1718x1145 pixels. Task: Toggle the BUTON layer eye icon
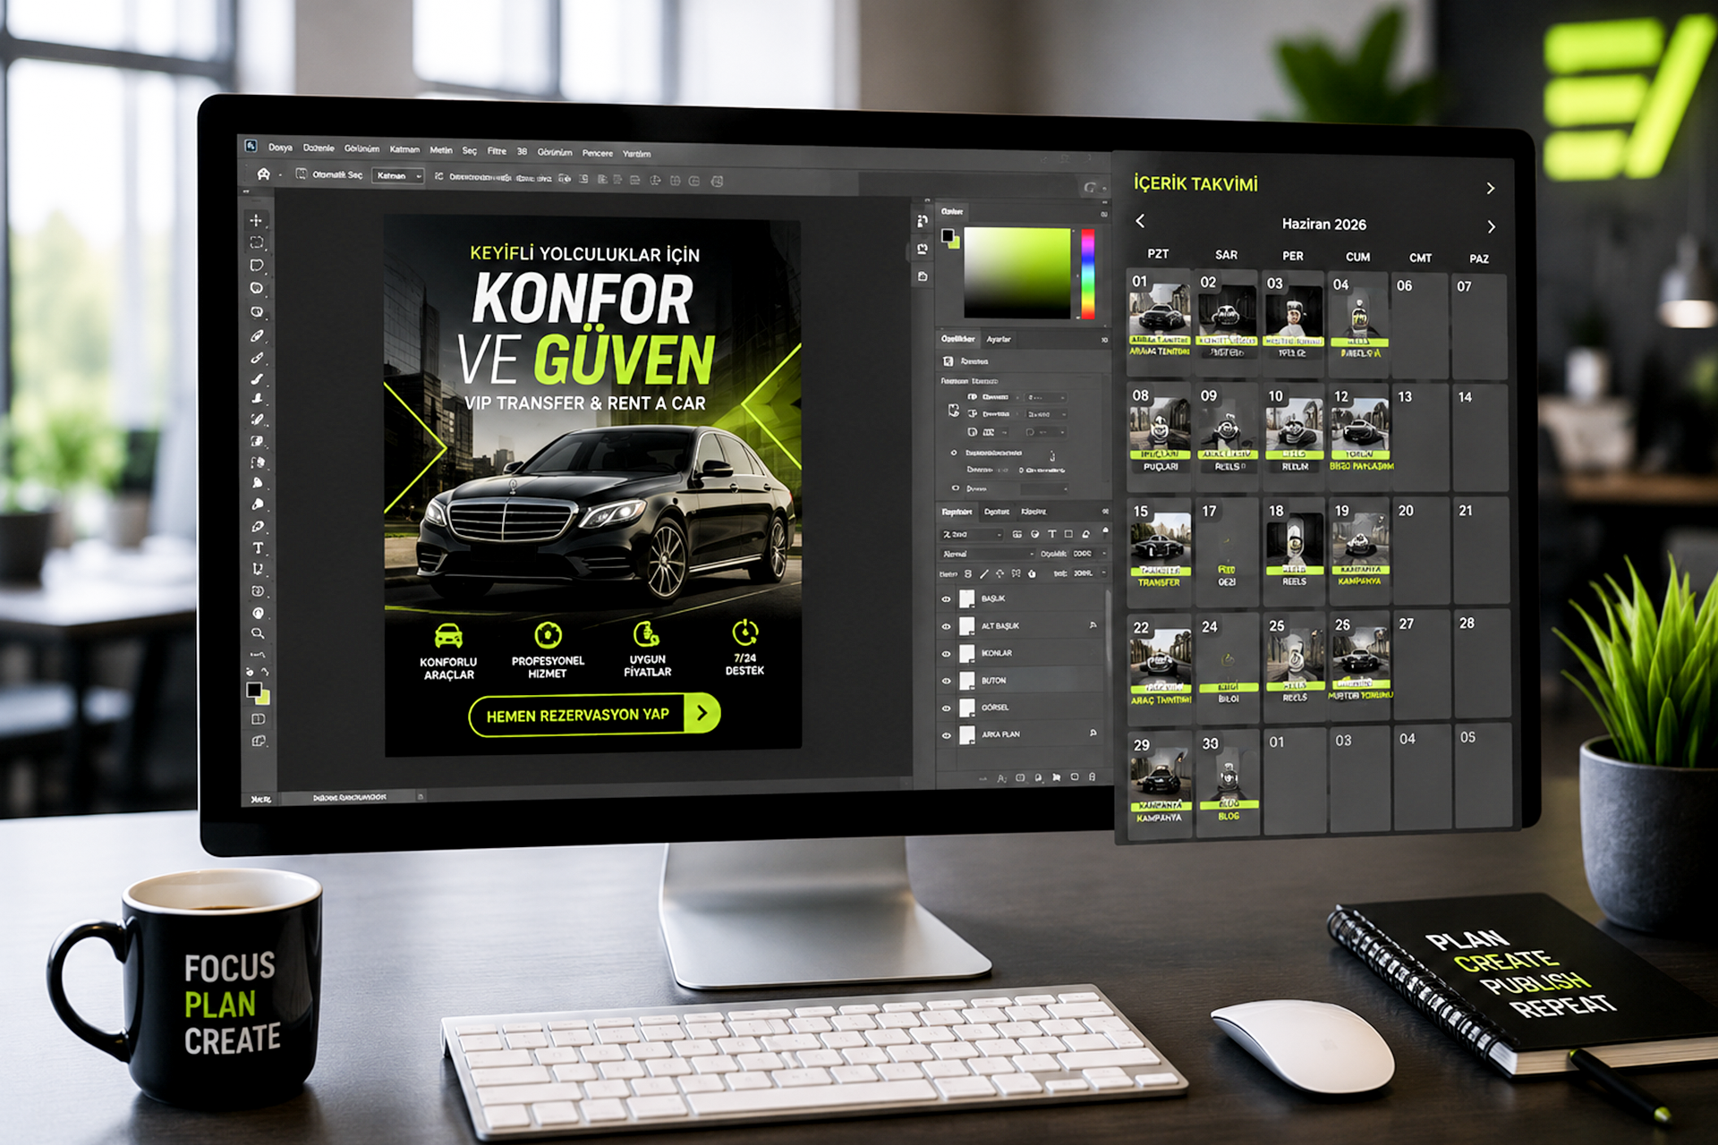point(946,681)
